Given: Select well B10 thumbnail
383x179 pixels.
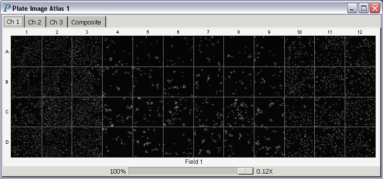Looking at the screenshot, I should [300, 82].
